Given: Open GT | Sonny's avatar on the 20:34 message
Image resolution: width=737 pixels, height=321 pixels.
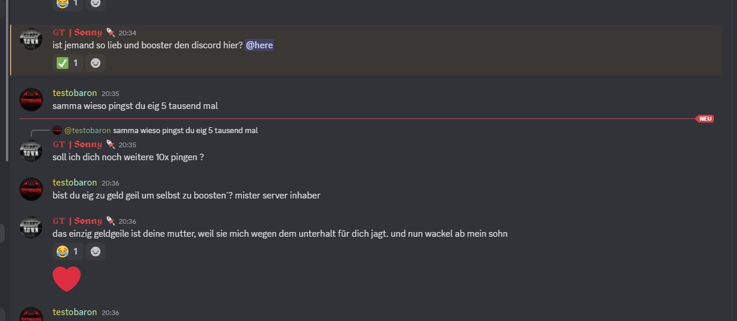Looking at the screenshot, I should pos(31,39).
